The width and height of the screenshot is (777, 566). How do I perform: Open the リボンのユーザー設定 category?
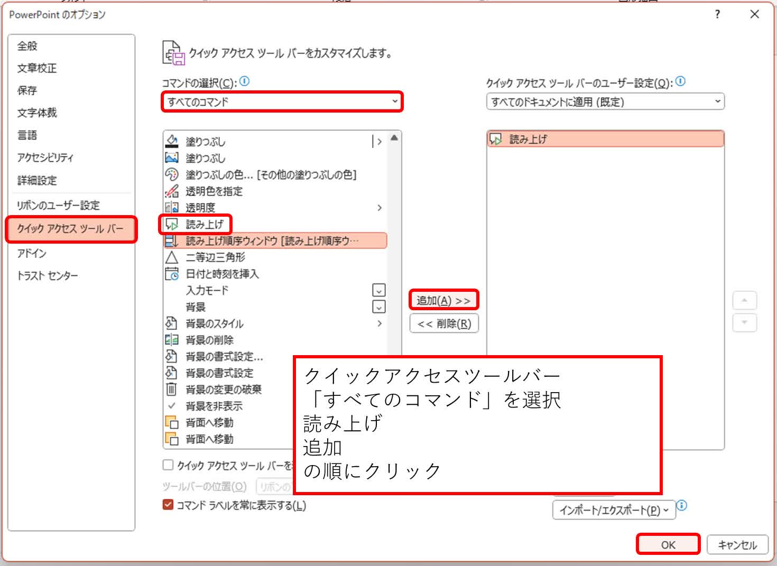(71, 205)
